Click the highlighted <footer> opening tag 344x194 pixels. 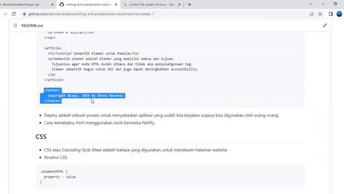pyautogui.click(x=52, y=90)
